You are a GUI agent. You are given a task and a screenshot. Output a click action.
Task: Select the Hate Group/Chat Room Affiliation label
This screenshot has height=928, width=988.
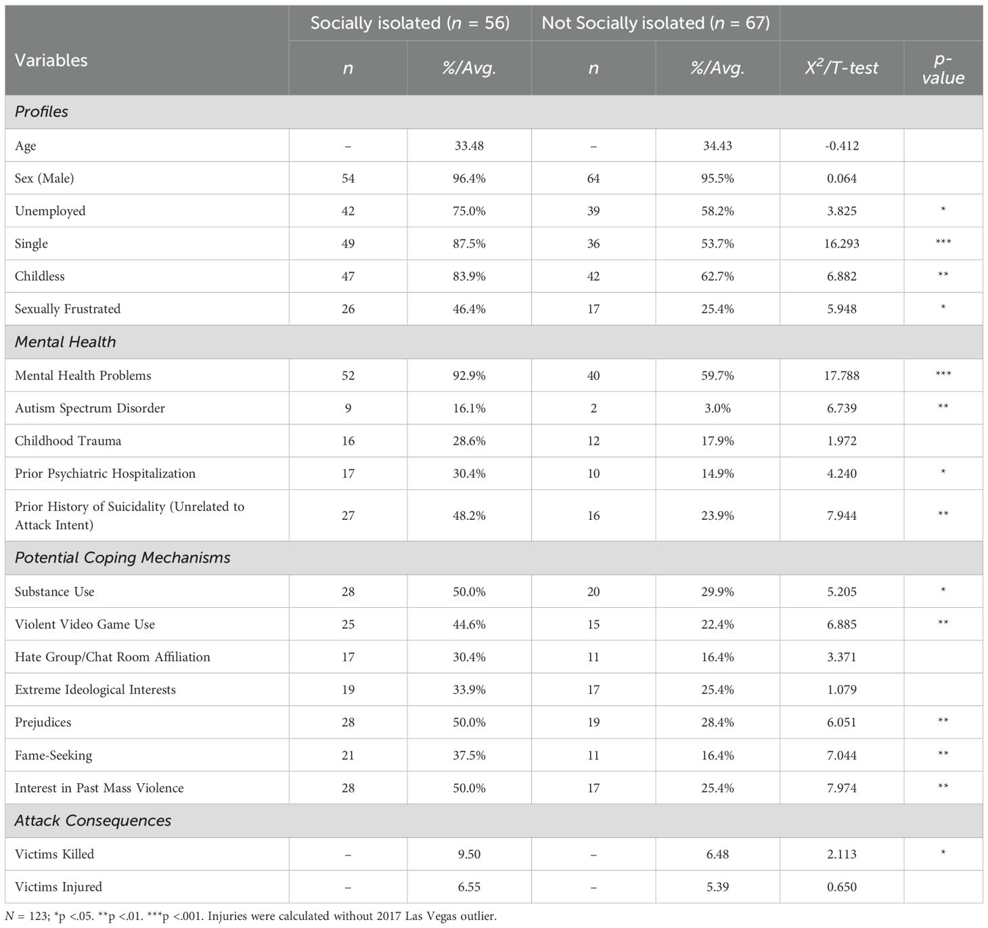pyautogui.click(x=112, y=657)
